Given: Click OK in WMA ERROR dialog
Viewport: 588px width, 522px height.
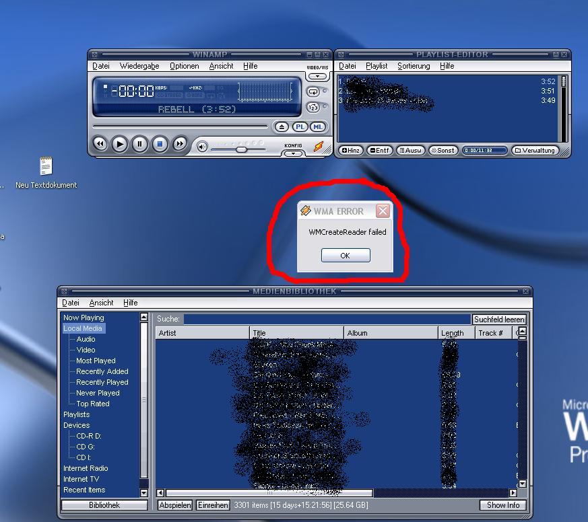Looking at the screenshot, I should coord(346,256).
